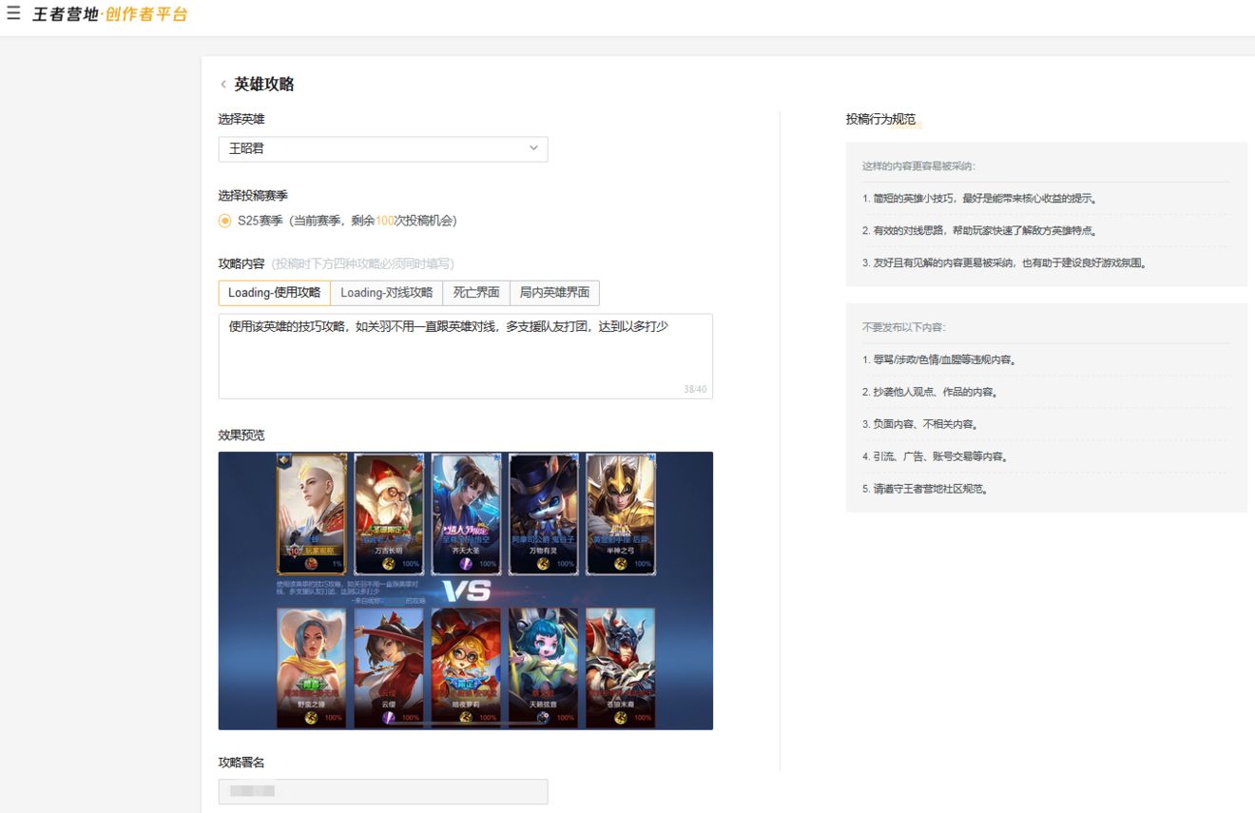Click the 半神之弓 hero card

pos(621,514)
